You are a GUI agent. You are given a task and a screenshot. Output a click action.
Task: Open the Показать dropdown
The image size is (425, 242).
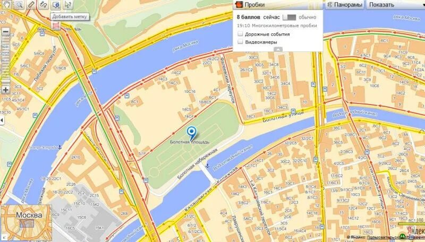pyautogui.click(x=395, y=5)
